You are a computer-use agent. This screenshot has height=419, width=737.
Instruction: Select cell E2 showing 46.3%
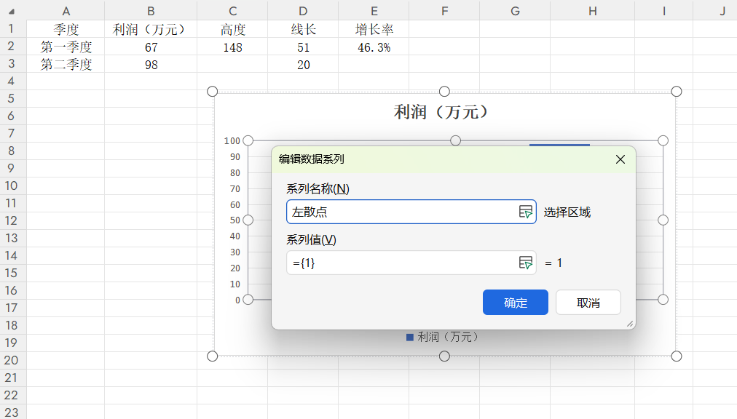pos(374,46)
